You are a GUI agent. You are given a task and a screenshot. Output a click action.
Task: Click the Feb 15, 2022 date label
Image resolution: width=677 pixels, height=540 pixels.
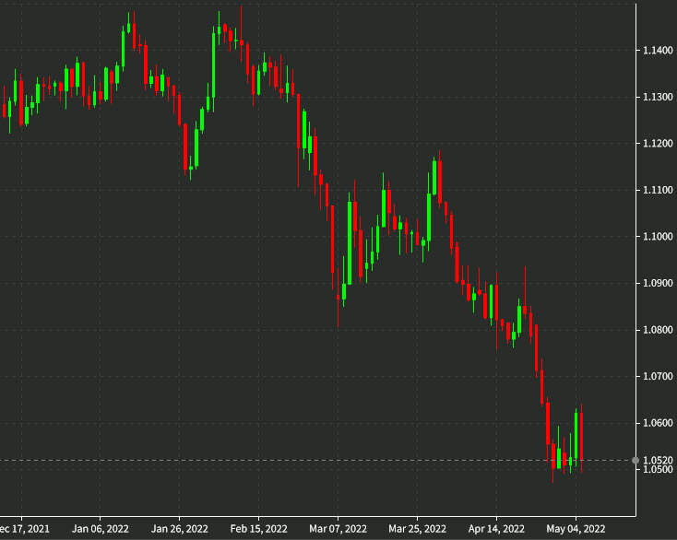pyautogui.click(x=258, y=529)
